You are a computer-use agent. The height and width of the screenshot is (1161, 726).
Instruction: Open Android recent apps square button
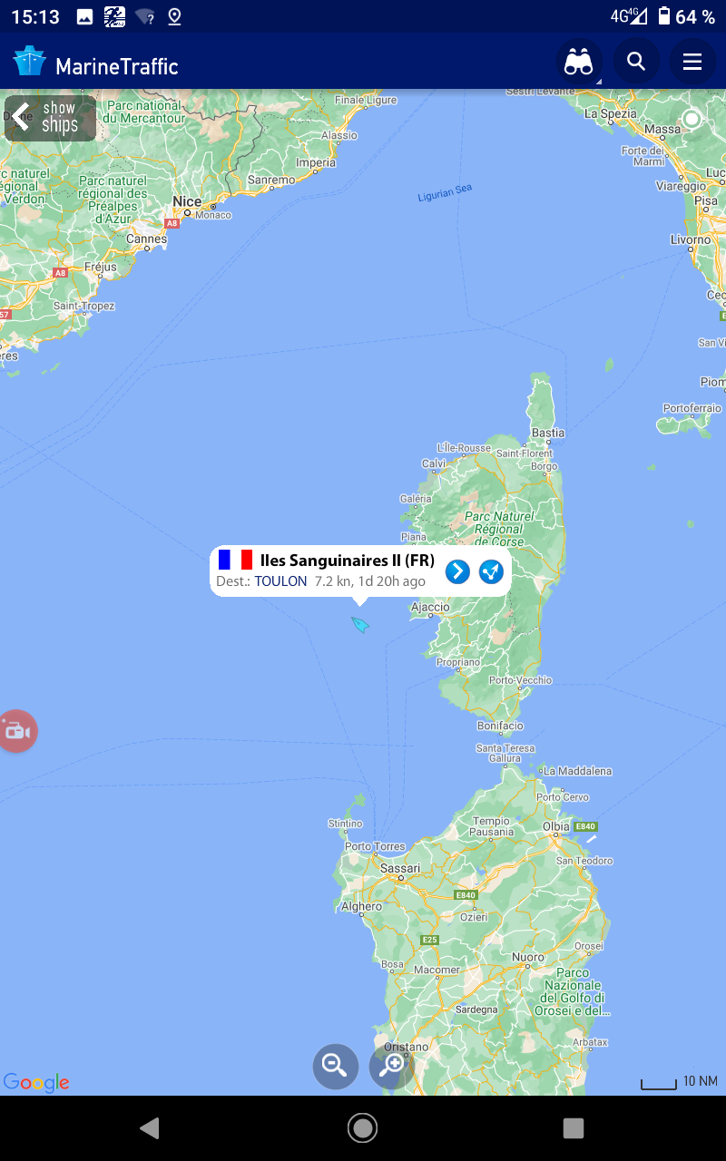pyautogui.click(x=574, y=1128)
